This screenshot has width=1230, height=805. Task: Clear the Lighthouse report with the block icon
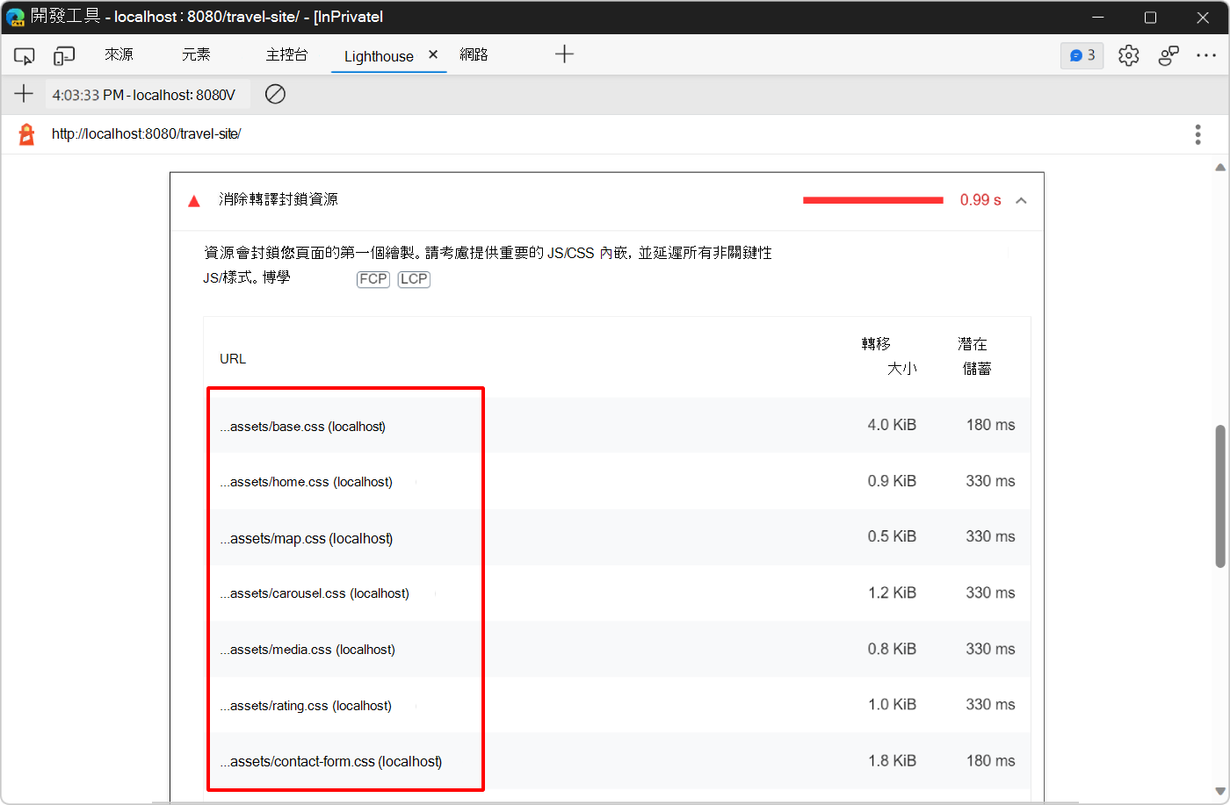point(275,94)
